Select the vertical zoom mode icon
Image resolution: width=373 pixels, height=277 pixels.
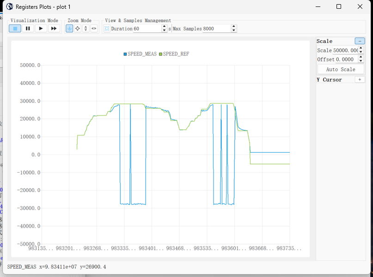pyautogui.click(x=86, y=29)
